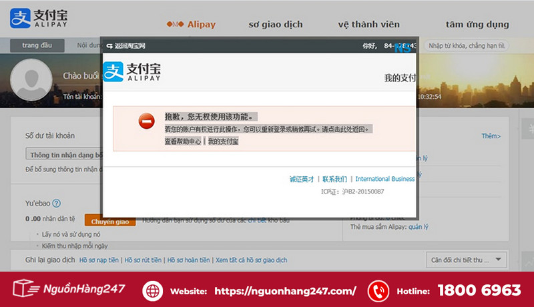Click the gray user avatar picture

coord(31,80)
